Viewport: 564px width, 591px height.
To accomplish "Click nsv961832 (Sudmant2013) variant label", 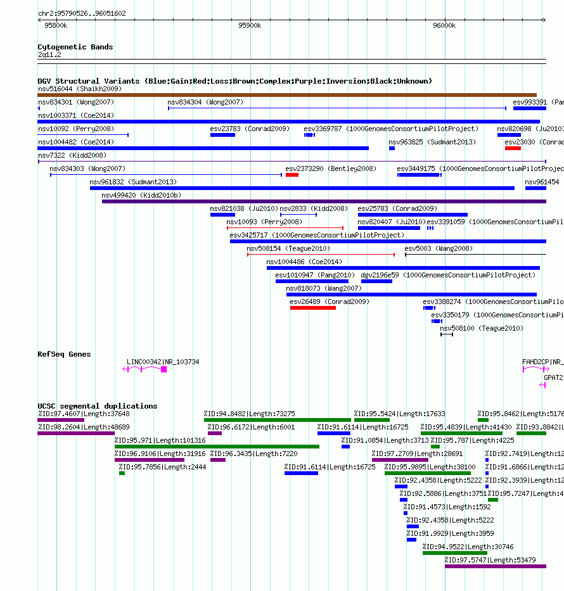I will (x=133, y=182).
